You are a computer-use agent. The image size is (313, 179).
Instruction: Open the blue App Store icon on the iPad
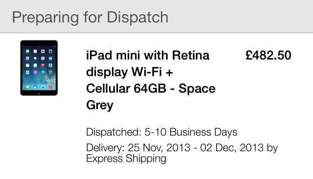pyautogui.click(x=43, y=72)
